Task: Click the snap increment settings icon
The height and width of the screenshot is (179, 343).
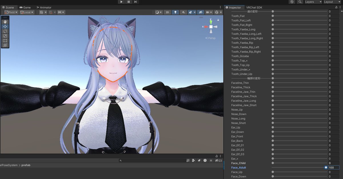Action: tap(51, 12)
